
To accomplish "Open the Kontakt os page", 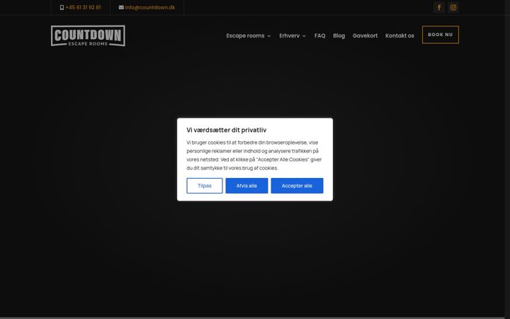I will click(x=399, y=36).
